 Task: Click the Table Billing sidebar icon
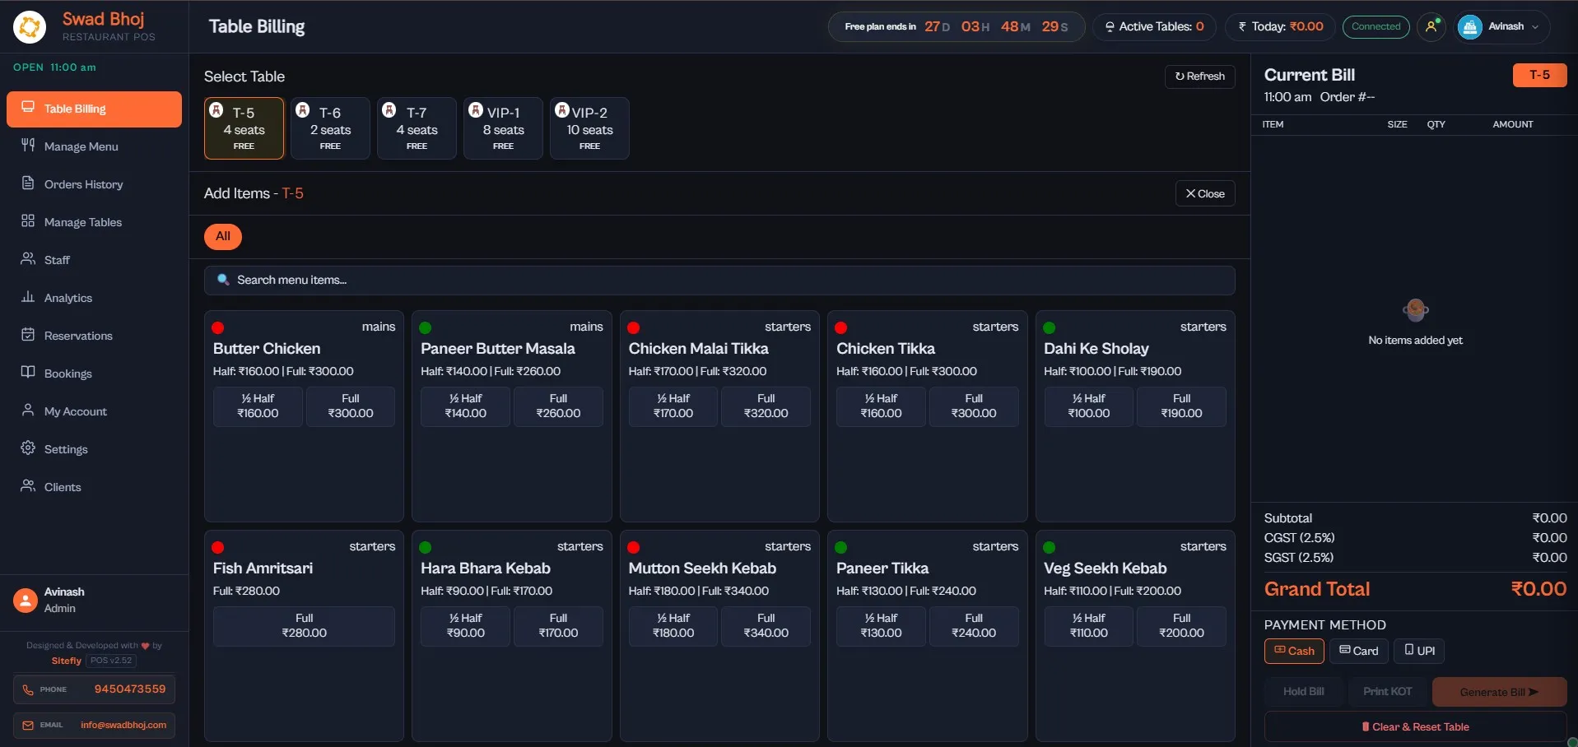28,107
